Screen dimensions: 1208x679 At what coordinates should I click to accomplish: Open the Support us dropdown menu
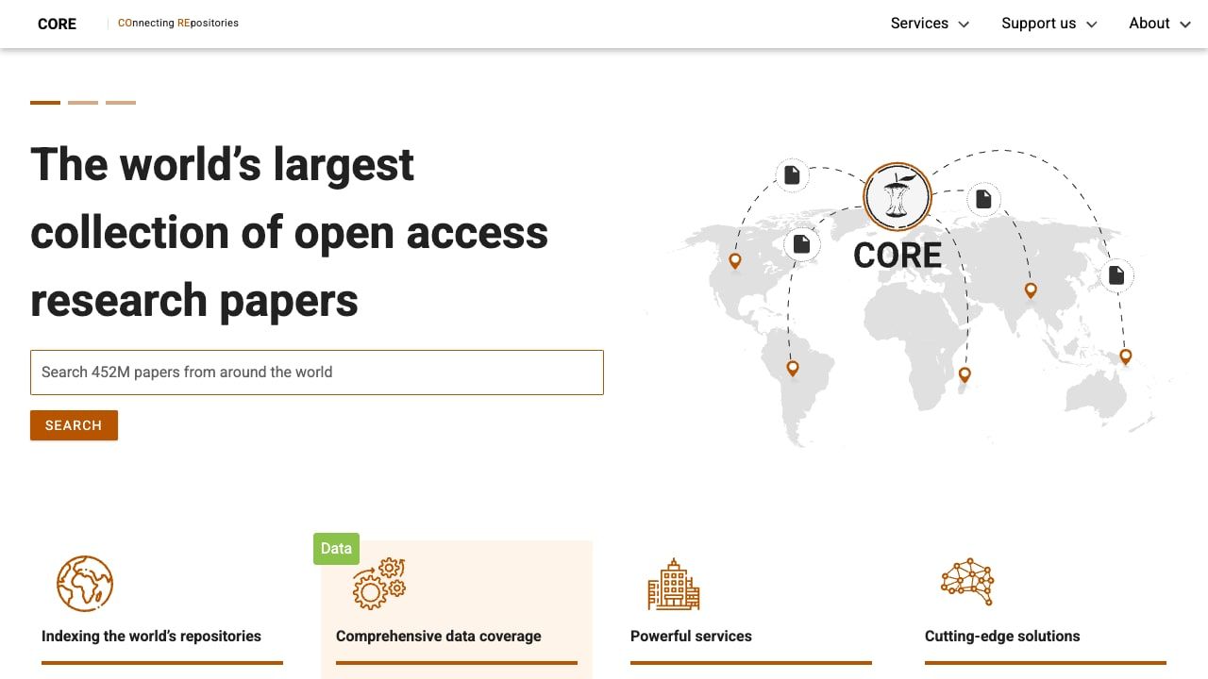pos(1049,24)
